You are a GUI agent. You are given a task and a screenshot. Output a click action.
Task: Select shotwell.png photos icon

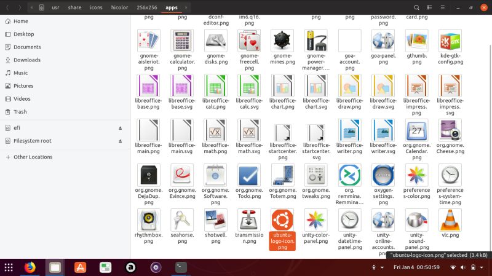pyautogui.click(x=216, y=220)
